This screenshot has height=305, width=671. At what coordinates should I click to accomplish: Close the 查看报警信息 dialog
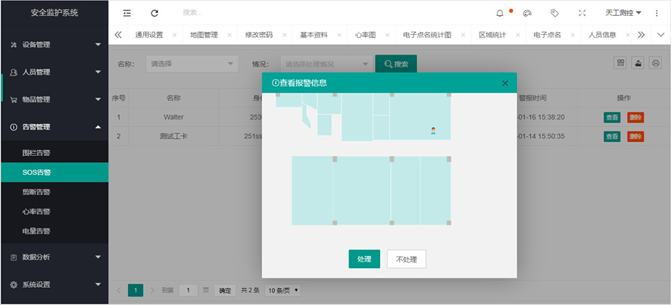pos(505,83)
